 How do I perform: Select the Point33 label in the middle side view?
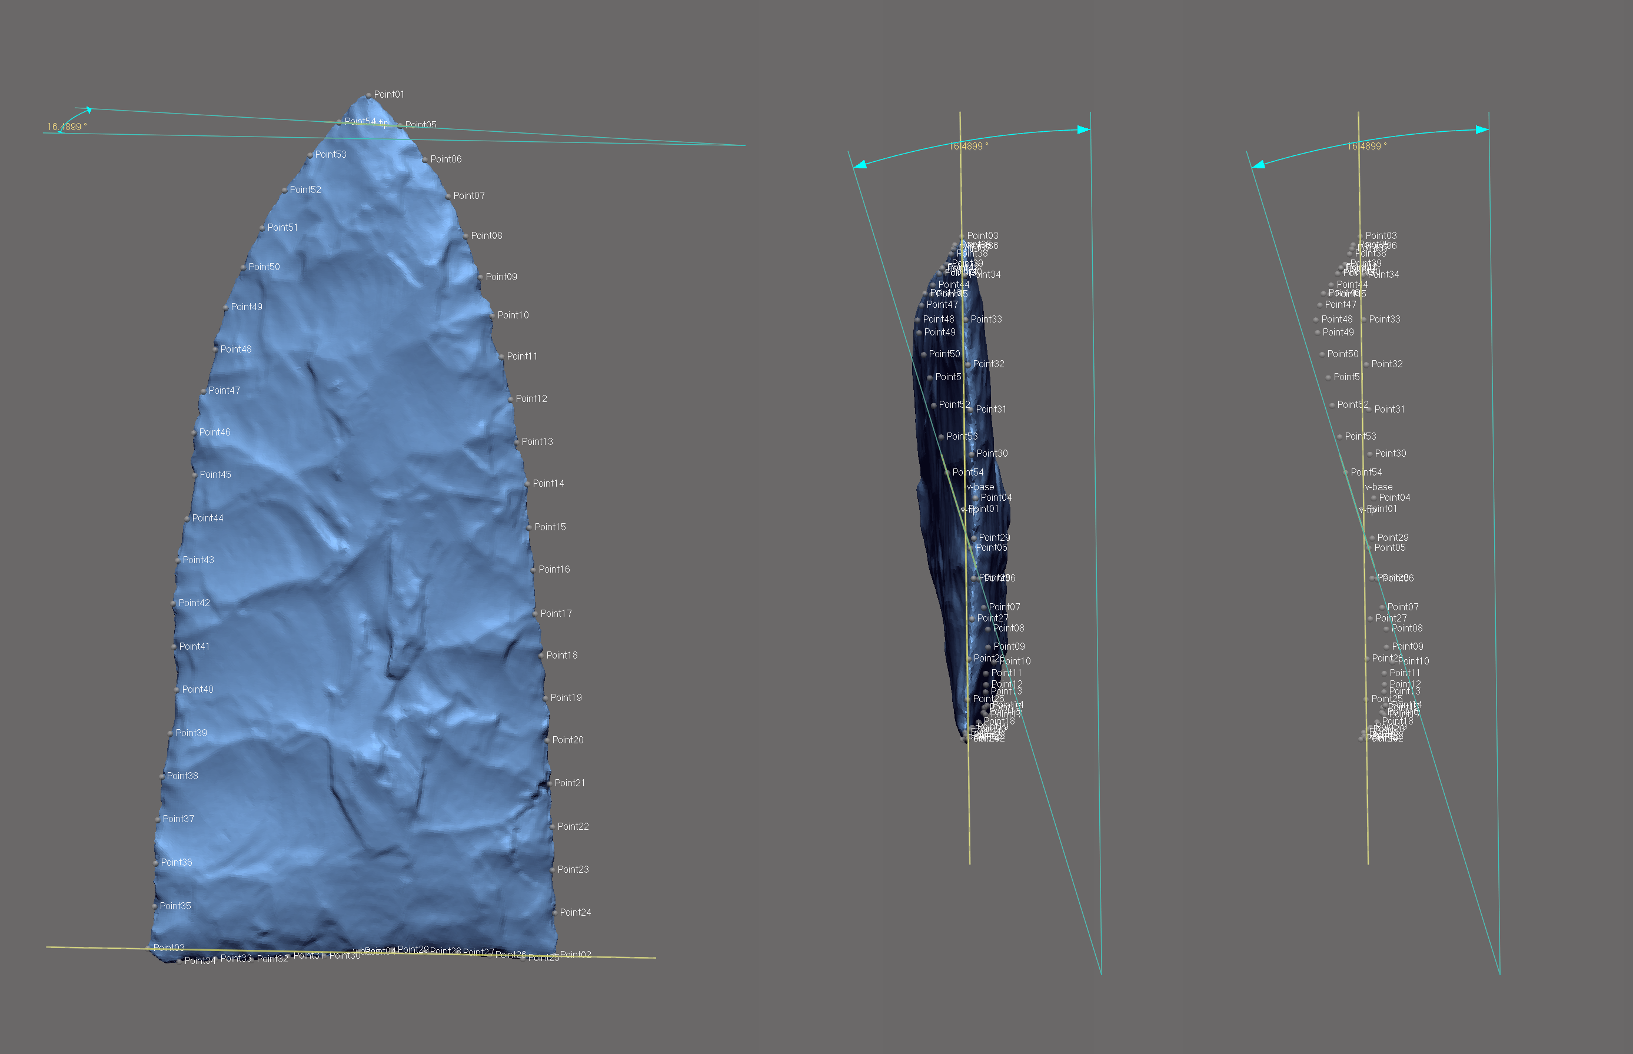(986, 319)
